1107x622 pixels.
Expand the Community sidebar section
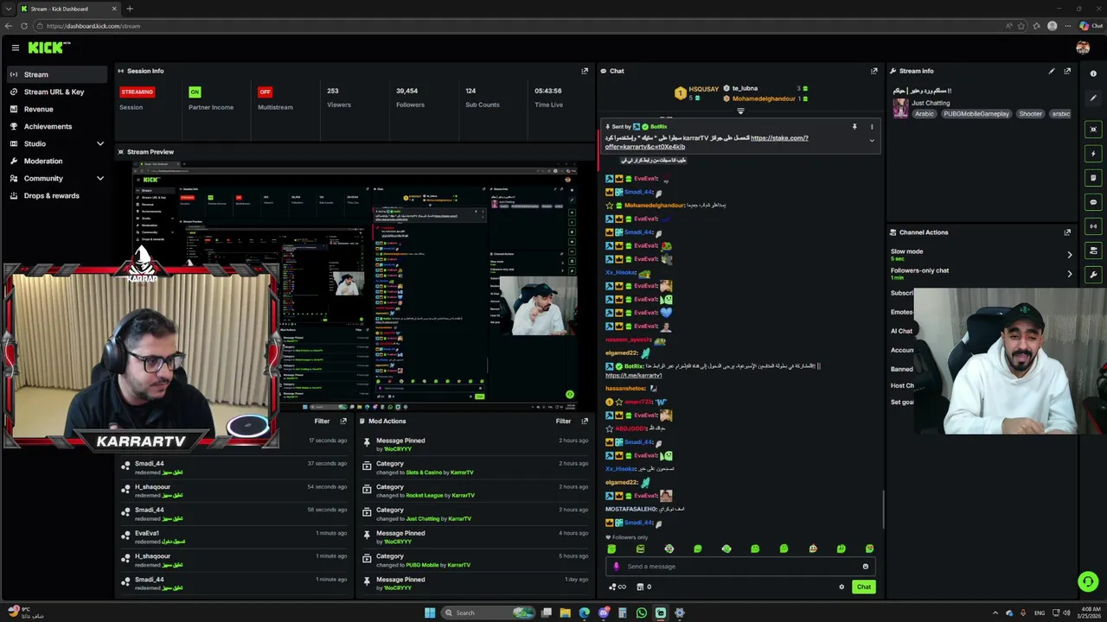click(x=100, y=178)
